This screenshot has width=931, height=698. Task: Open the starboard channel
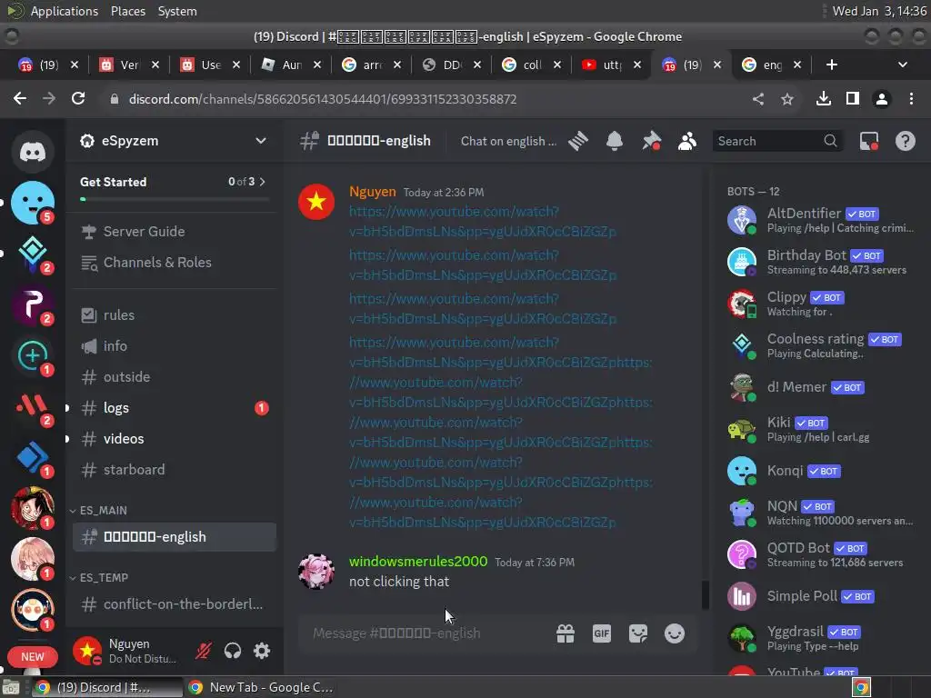click(x=174, y=470)
